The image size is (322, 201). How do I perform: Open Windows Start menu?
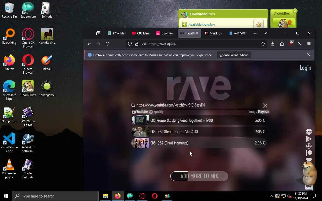coord(6,196)
